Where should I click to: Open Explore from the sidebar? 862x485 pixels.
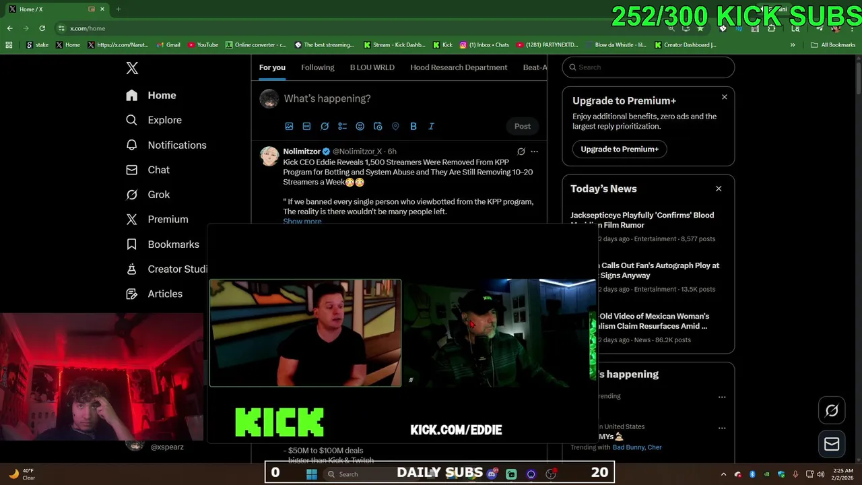click(x=154, y=120)
